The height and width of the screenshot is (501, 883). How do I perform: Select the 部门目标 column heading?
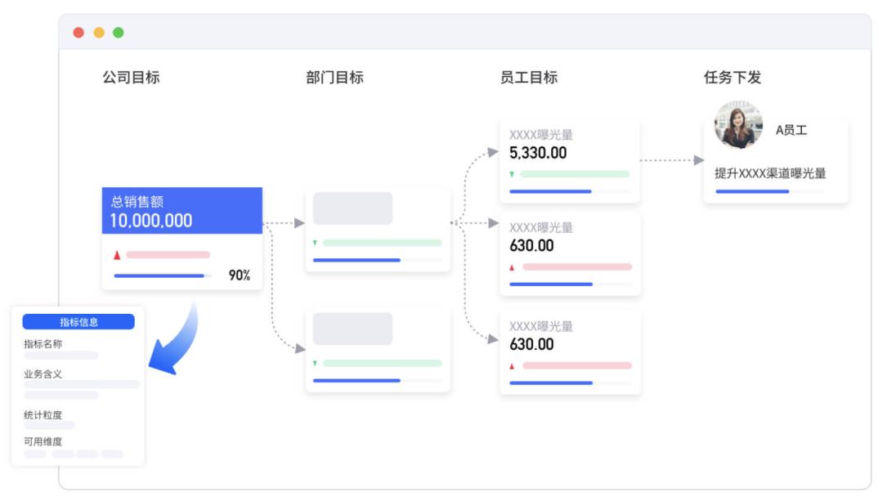point(334,78)
